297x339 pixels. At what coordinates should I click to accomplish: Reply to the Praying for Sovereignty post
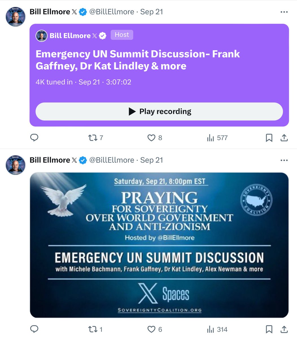34,329
